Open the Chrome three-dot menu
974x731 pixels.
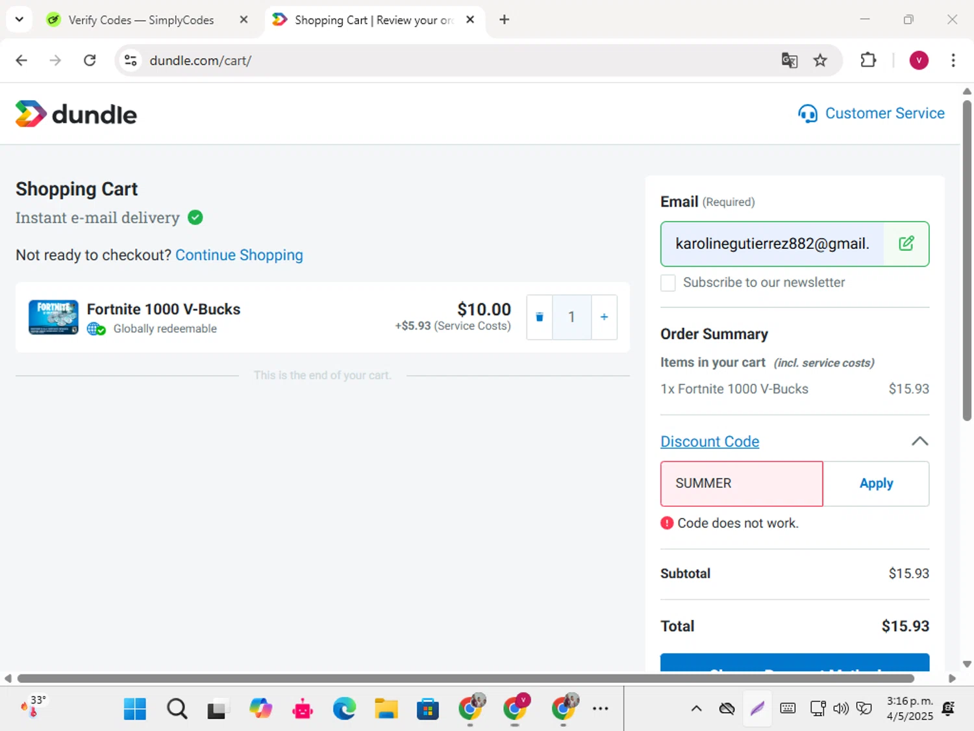coord(953,60)
